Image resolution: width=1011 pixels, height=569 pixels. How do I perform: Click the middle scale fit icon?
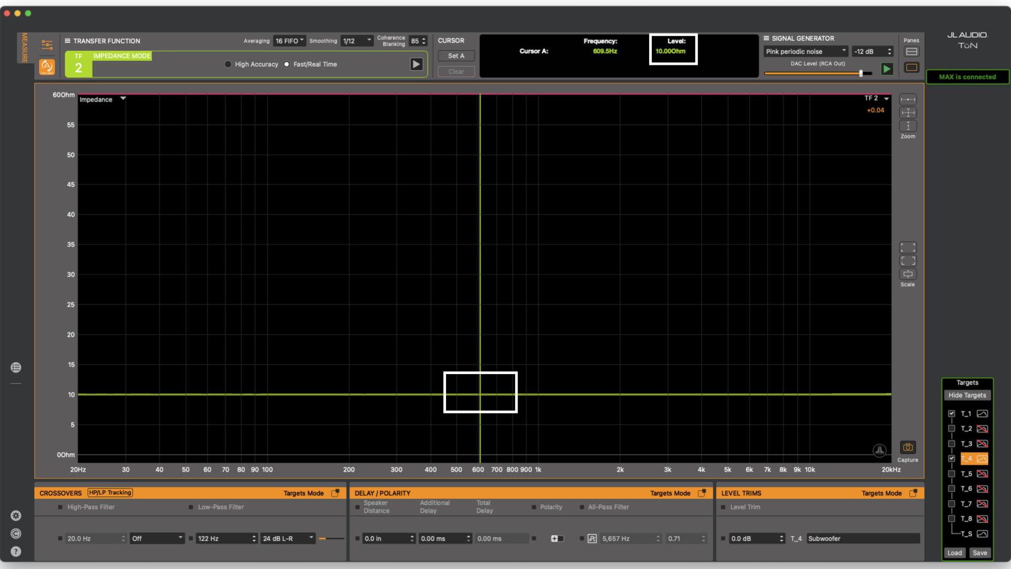pos(908,261)
